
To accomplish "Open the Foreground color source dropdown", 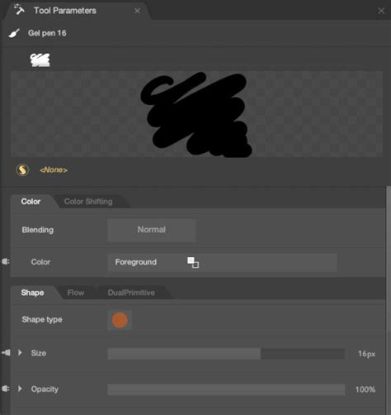I will click(222, 262).
